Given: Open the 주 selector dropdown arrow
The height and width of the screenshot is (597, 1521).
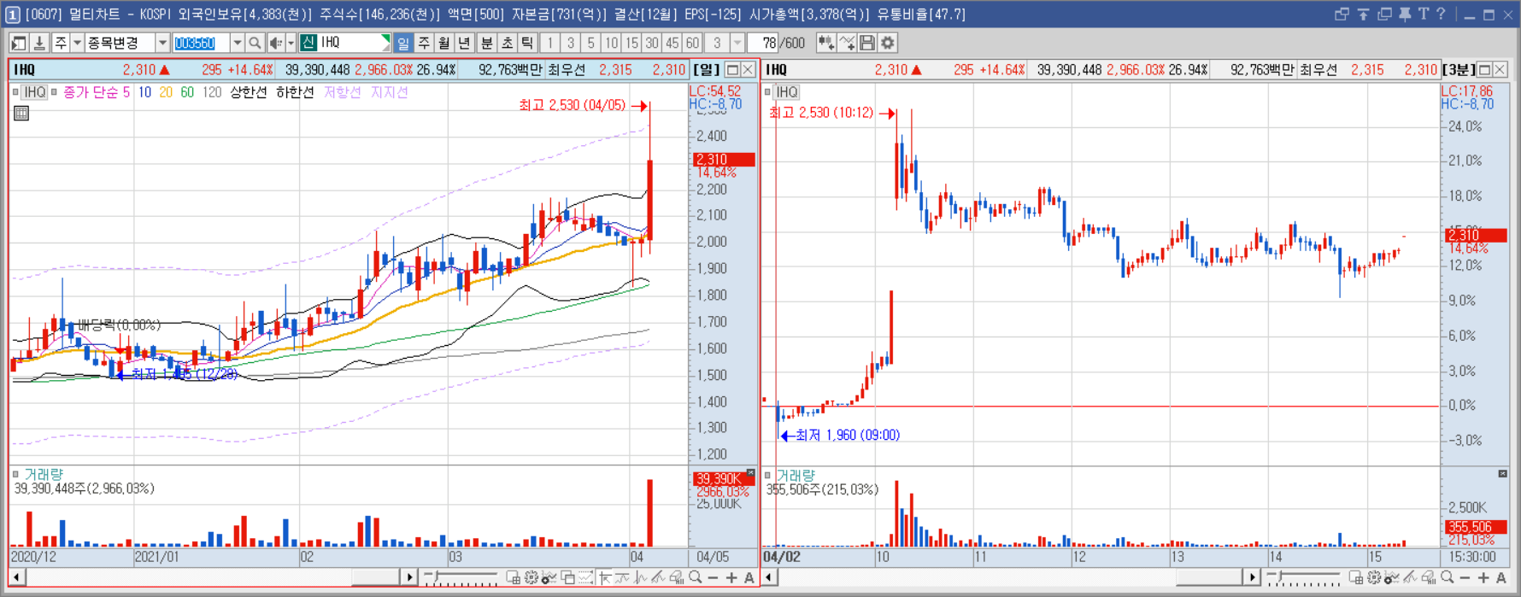Looking at the screenshot, I should point(77,43).
